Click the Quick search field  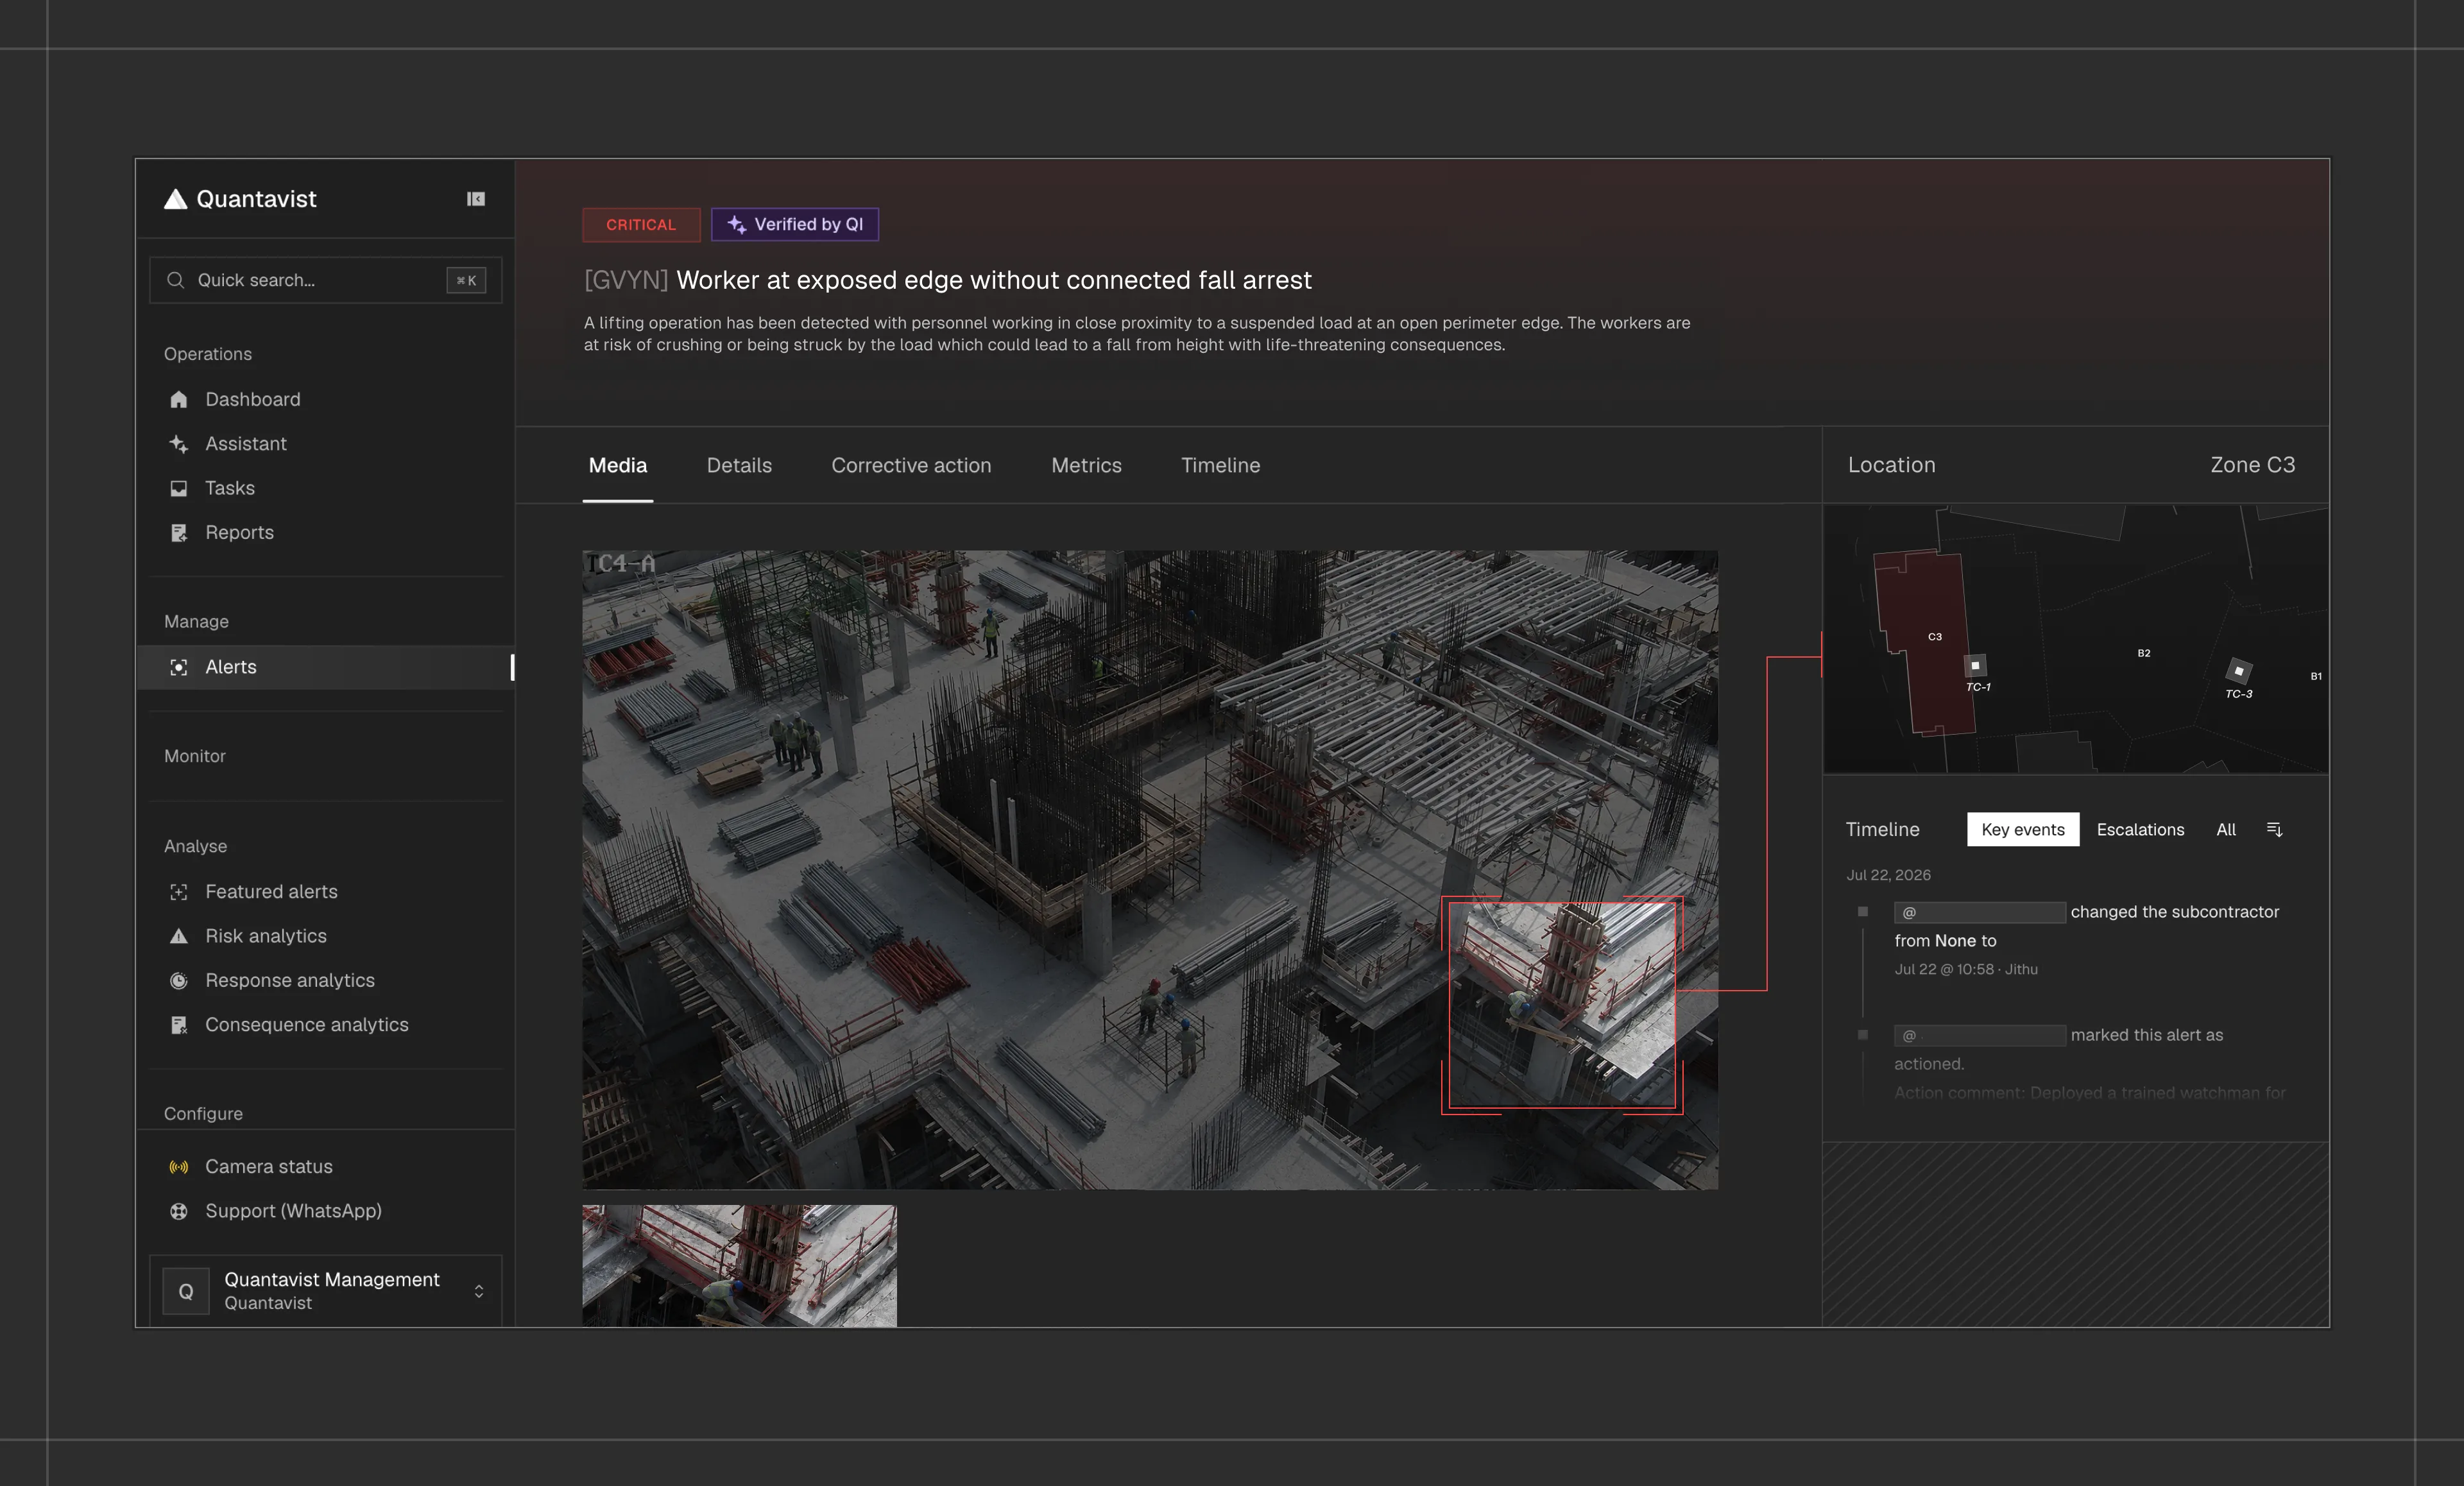(325, 280)
